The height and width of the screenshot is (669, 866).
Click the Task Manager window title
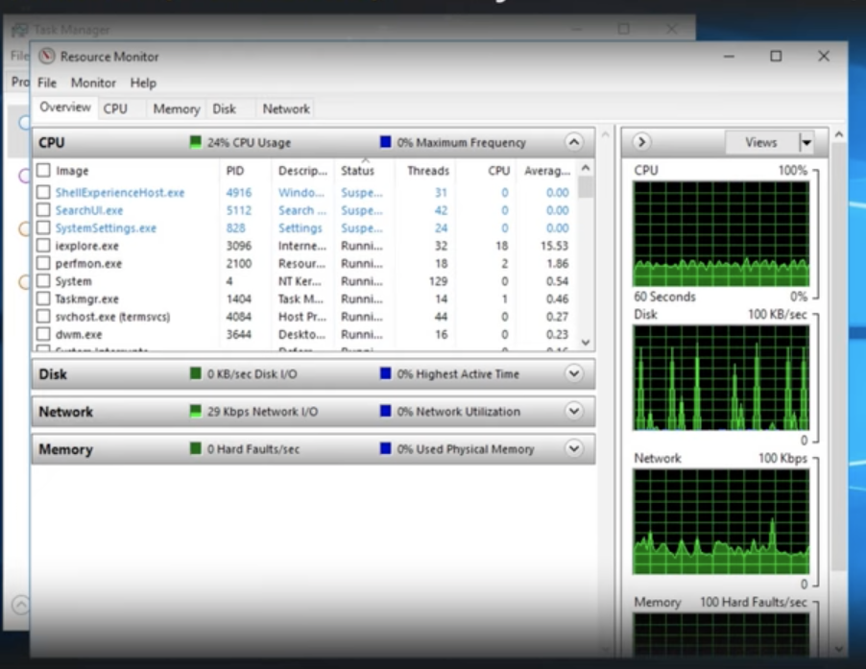click(x=71, y=29)
